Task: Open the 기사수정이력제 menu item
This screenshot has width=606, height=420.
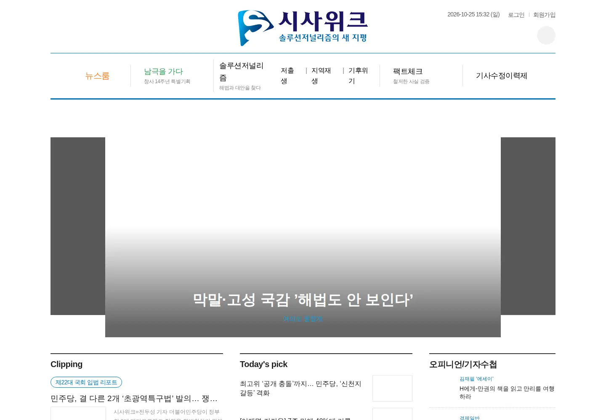Action: click(502, 76)
